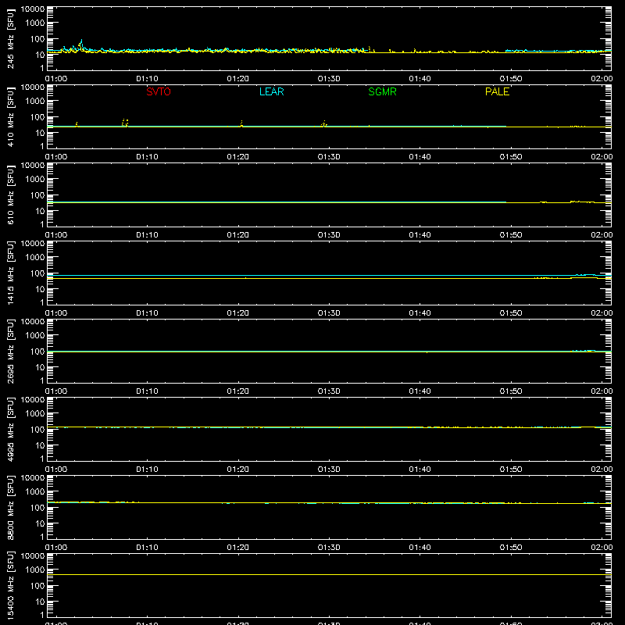
Task: Click the 1000 tick of the 15400 MHz axis
Action: tap(35, 570)
